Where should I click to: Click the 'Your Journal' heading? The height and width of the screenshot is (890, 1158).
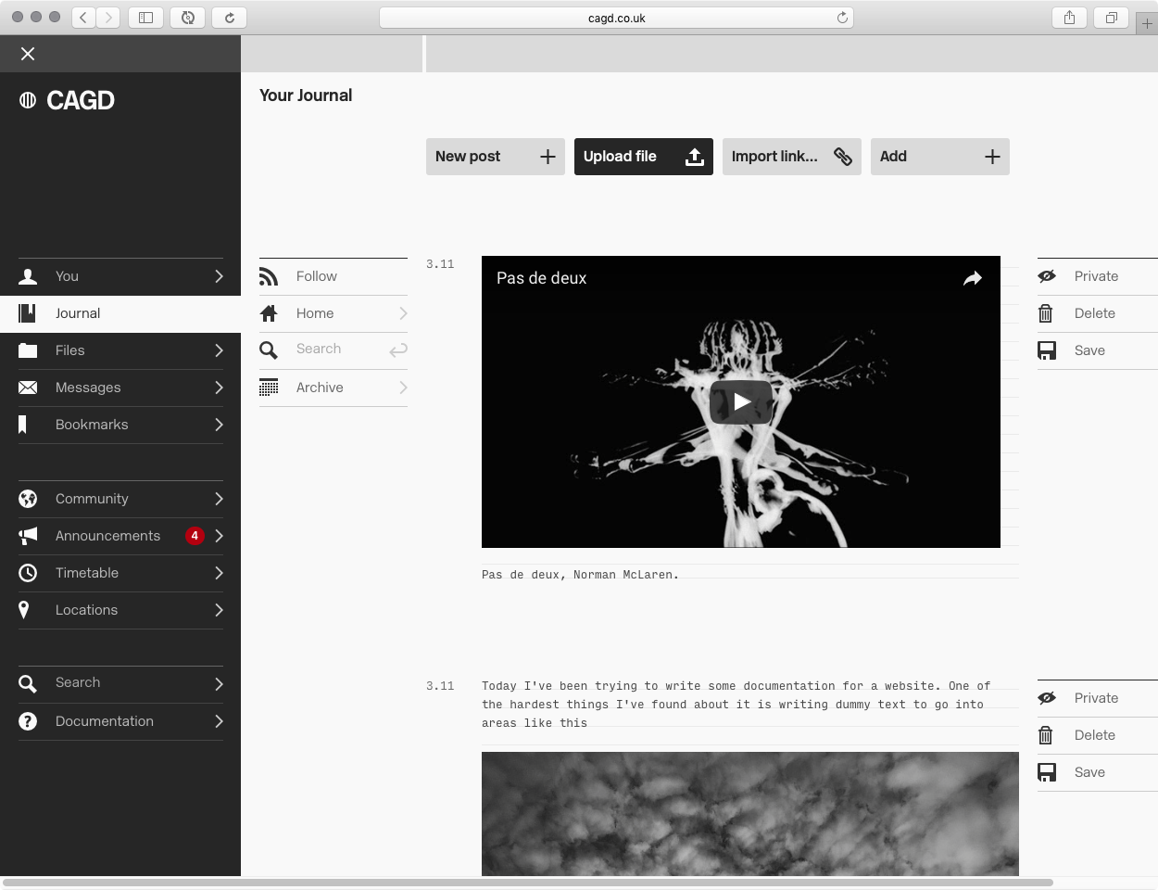(x=306, y=95)
